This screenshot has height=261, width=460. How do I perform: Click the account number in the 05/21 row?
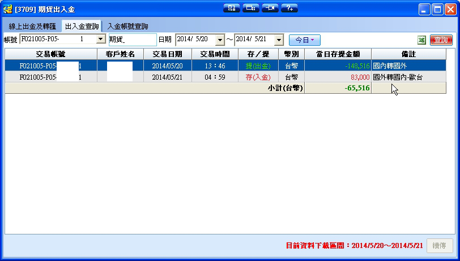click(51, 77)
